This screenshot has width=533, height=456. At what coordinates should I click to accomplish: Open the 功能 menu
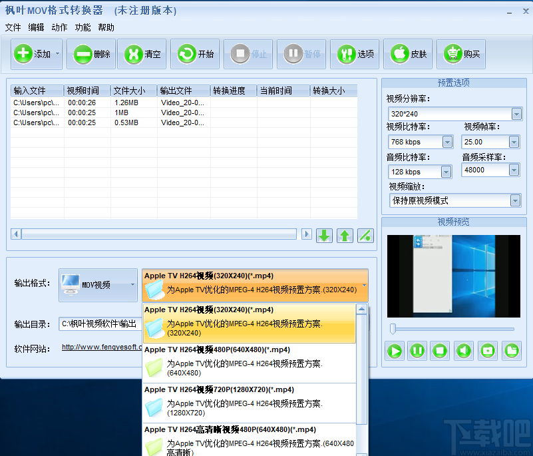point(83,27)
